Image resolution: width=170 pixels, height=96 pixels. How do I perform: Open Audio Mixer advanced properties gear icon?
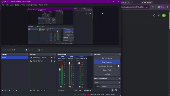pyautogui.click(x=80, y=90)
